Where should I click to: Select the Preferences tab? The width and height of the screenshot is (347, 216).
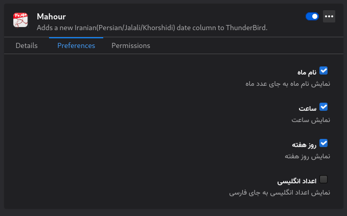(x=76, y=45)
